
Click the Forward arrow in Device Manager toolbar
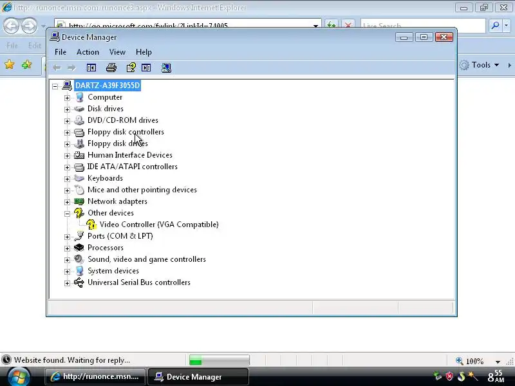click(71, 68)
